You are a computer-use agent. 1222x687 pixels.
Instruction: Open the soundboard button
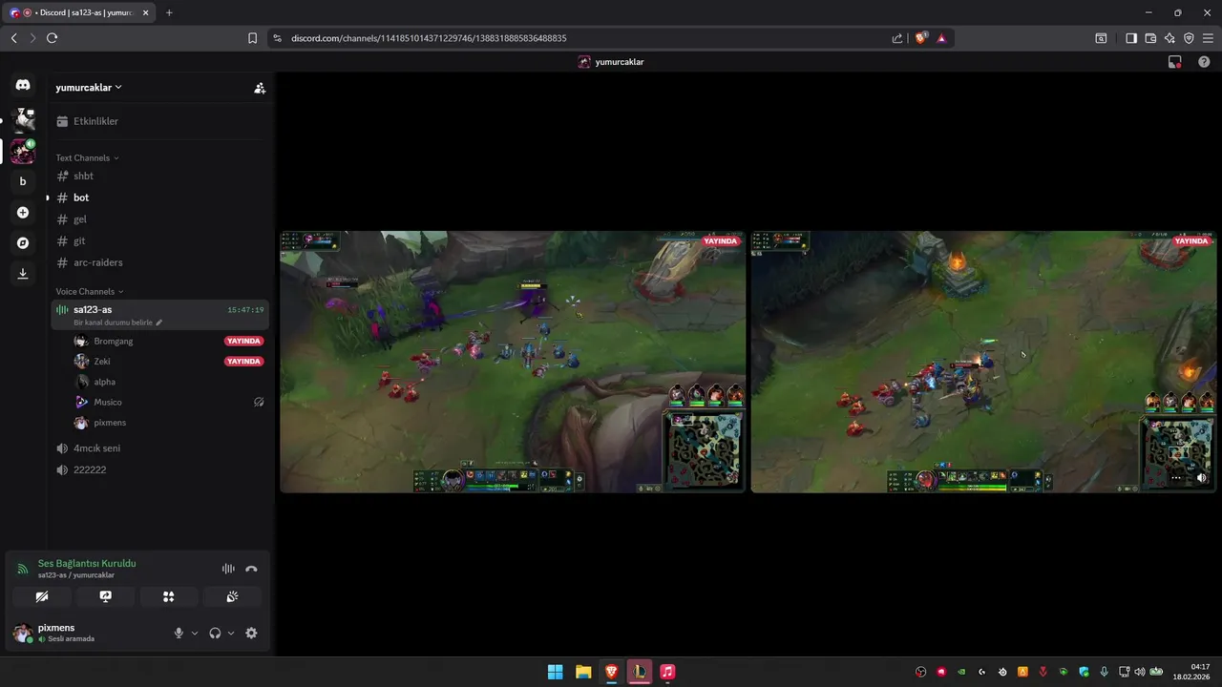click(232, 596)
